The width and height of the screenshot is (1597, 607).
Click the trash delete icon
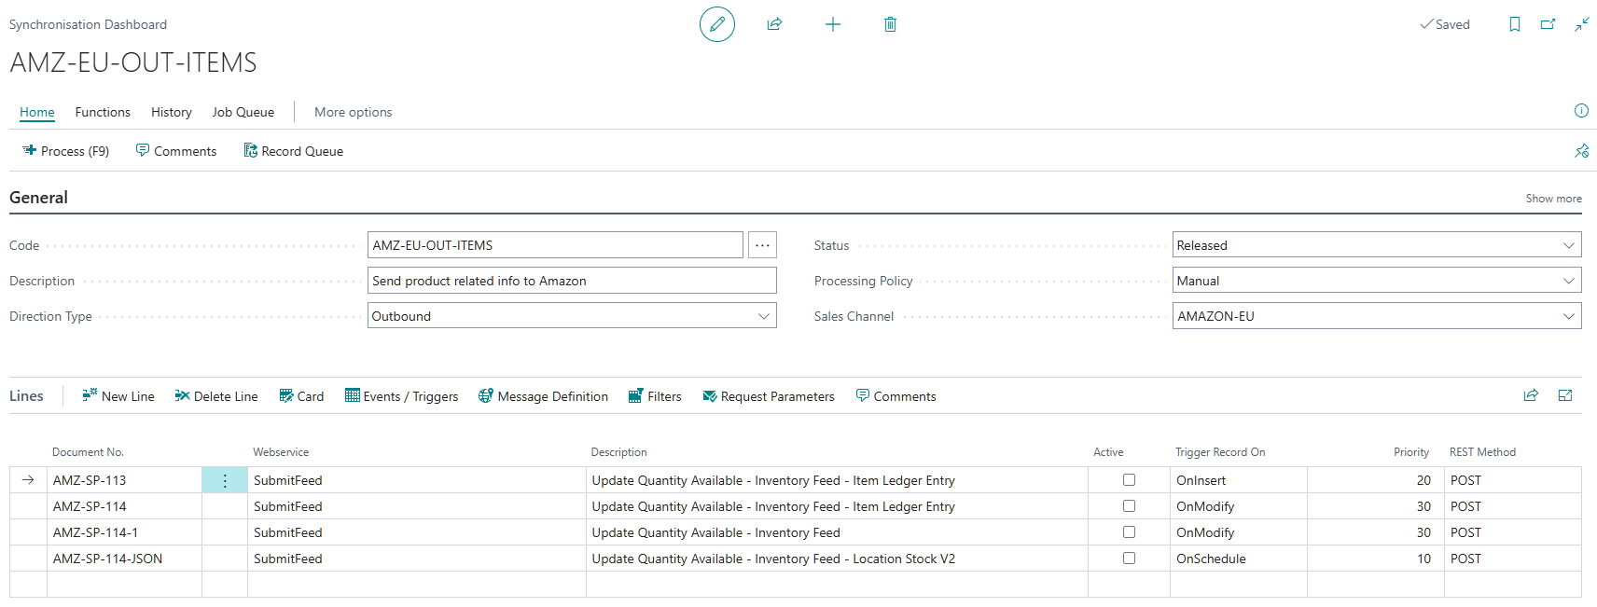pos(890,24)
